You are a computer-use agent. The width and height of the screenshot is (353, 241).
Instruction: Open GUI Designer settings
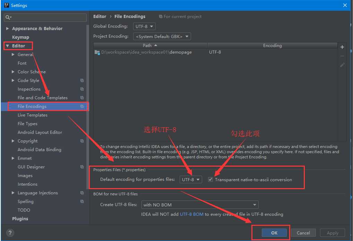pyautogui.click(x=31, y=167)
